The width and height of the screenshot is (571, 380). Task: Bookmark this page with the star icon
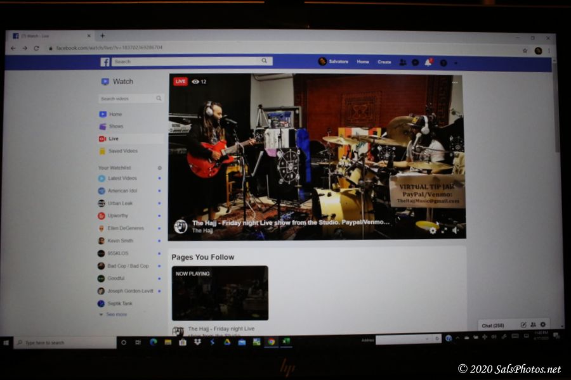525,50
